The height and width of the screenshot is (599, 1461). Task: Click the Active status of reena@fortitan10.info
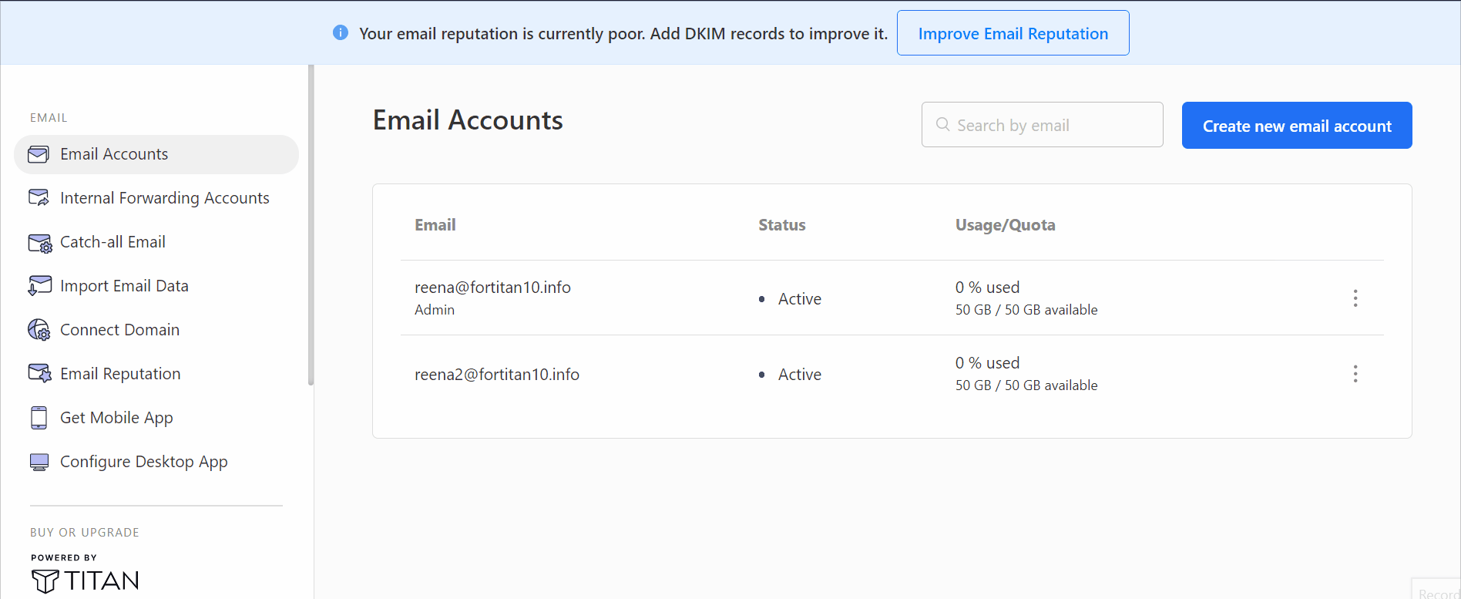pyautogui.click(x=799, y=299)
